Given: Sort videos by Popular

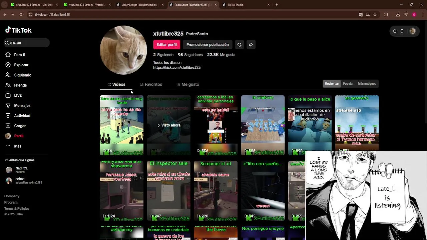Looking at the screenshot, I should coord(348,84).
